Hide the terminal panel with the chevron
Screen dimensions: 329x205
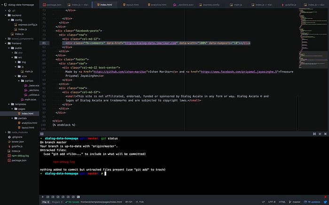pos(320,134)
